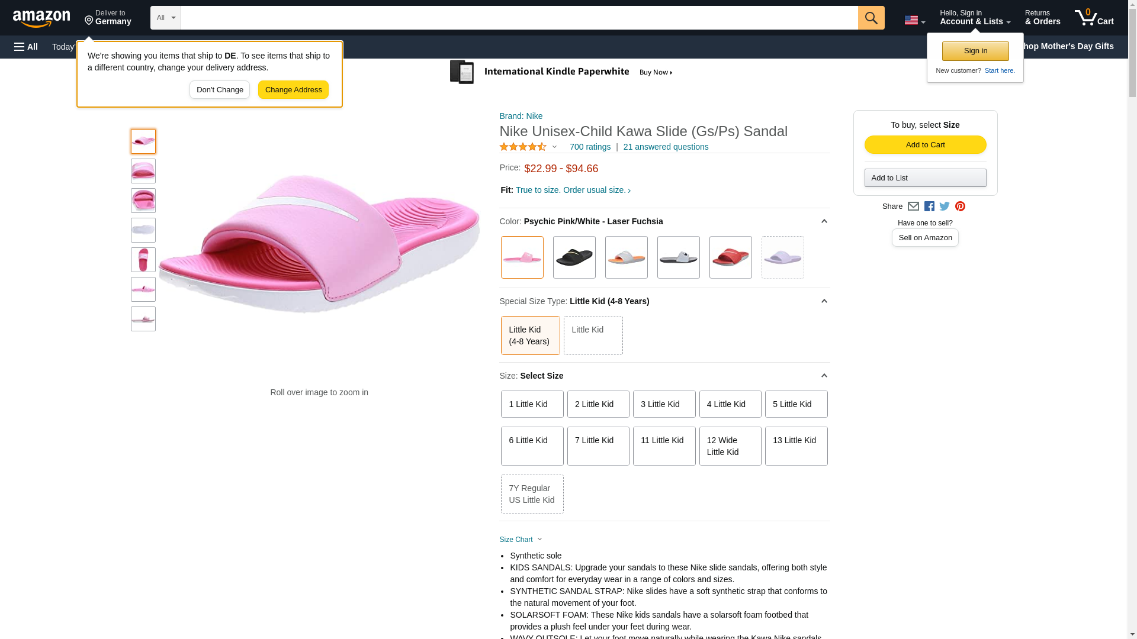
Task: Select Little Kid (4-8 Years) size type
Action: tap(530, 335)
